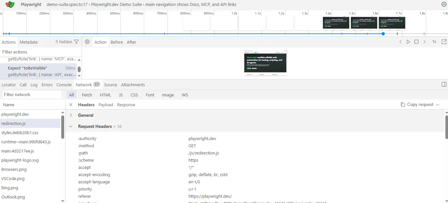Select the playwright.dev request row

tap(30, 114)
